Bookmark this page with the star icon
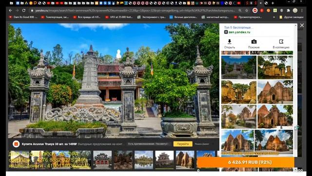Image resolution: width=312 pixels, height=176 pixels. [x=247, y=10]
